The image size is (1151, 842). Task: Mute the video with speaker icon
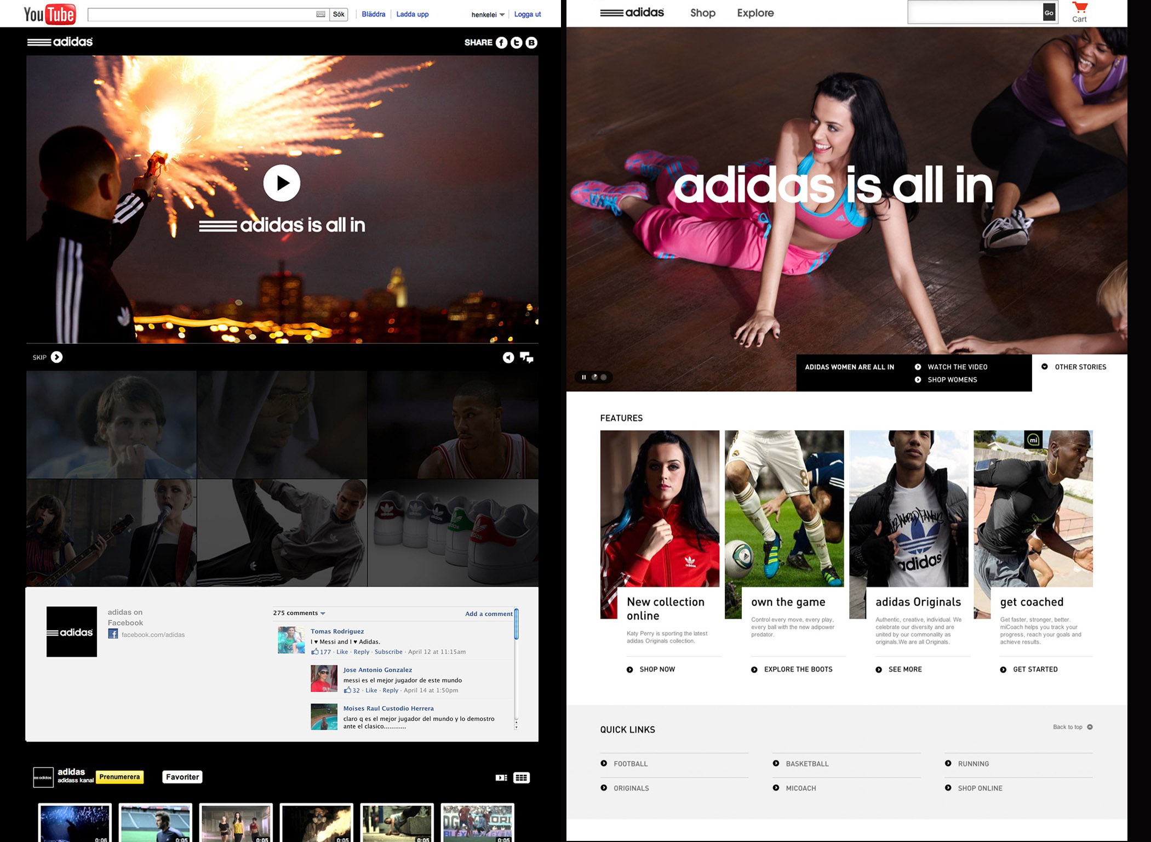tap(508, 358)
